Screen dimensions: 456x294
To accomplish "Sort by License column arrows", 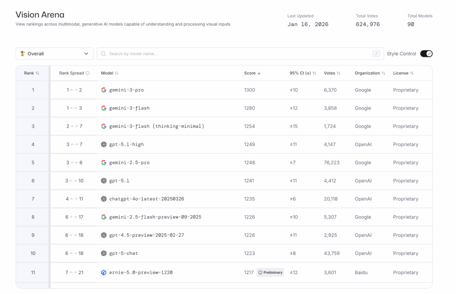I will [412, 73].
